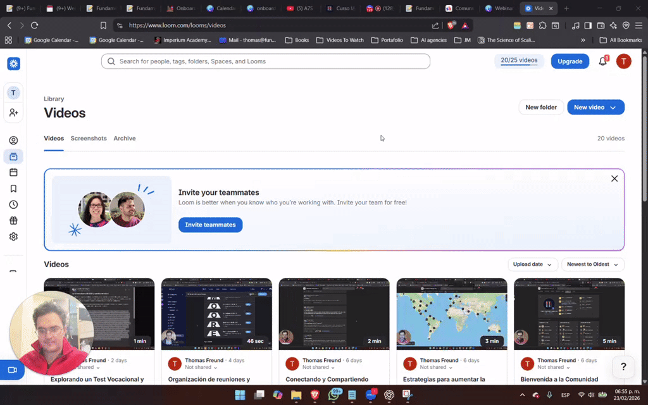
Task: Dismiss the Invite your teammates banner
Action: 614,178
